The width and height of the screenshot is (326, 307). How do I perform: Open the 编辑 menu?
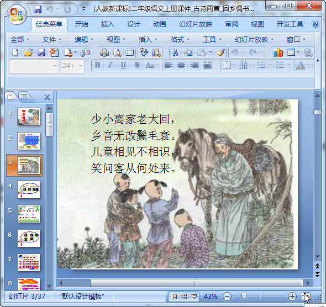84,39
